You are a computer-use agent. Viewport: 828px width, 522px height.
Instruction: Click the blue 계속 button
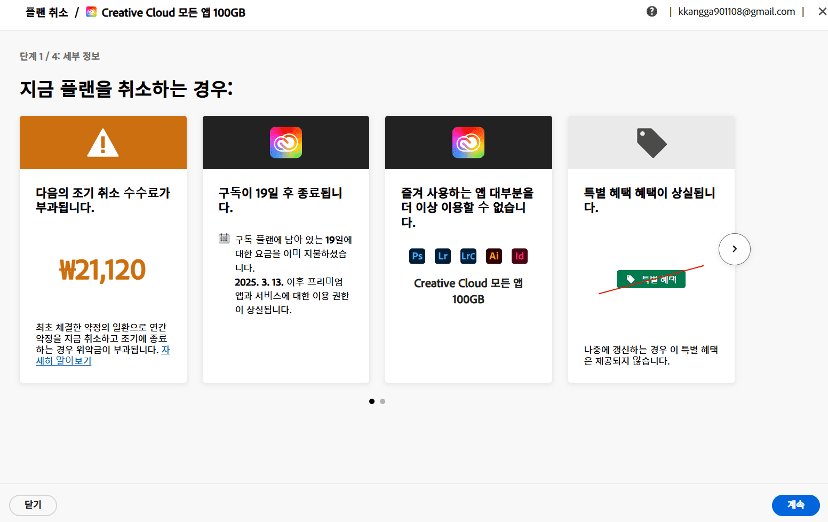click(x=796, y=505)
